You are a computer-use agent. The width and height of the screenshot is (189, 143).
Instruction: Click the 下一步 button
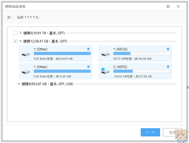click(x=150, y=132)
